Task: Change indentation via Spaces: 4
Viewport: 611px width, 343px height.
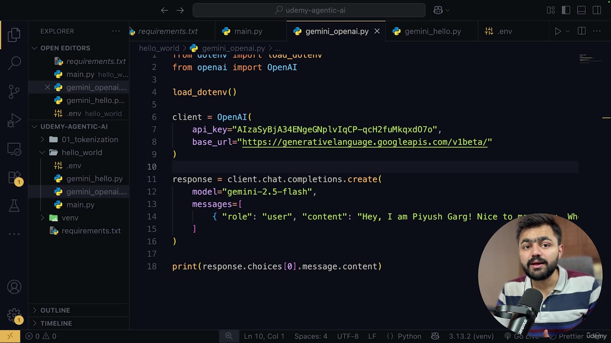Action: [x=311, y=336]
